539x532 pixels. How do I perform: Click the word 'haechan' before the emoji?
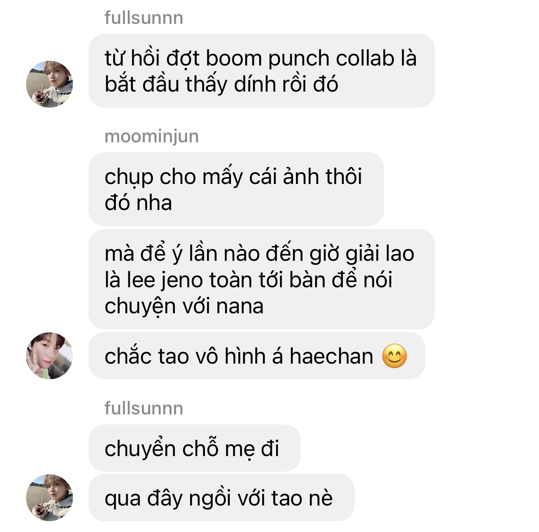[x=331, y=356]
